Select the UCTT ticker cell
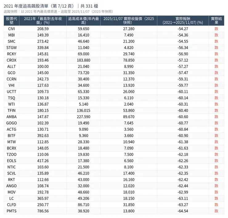228x218 pixels. tap(11, 91)
